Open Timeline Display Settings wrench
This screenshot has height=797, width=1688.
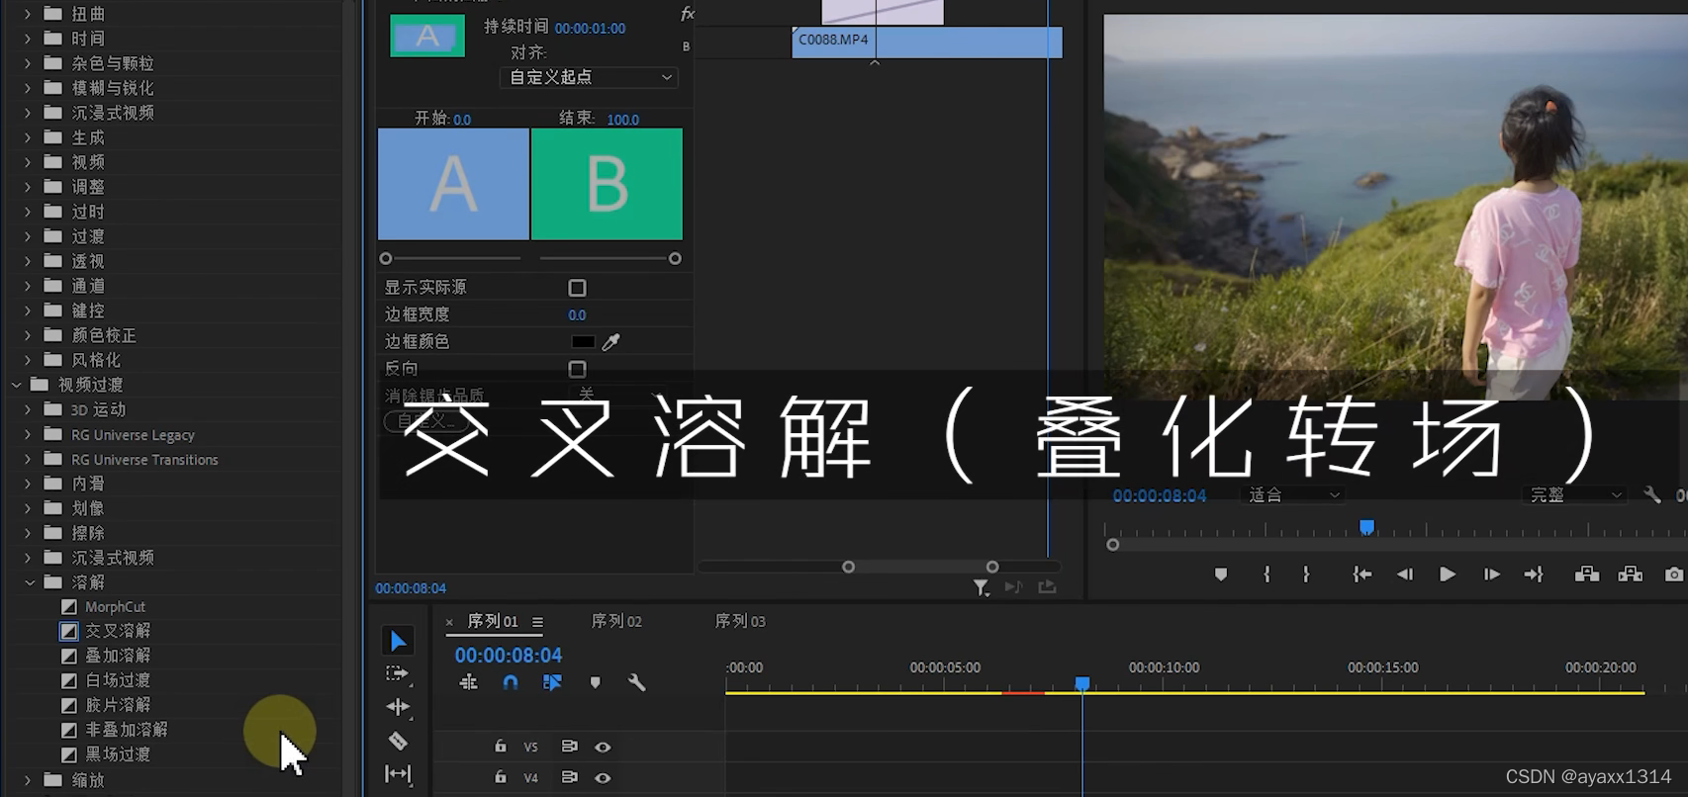tap(636, 682)
